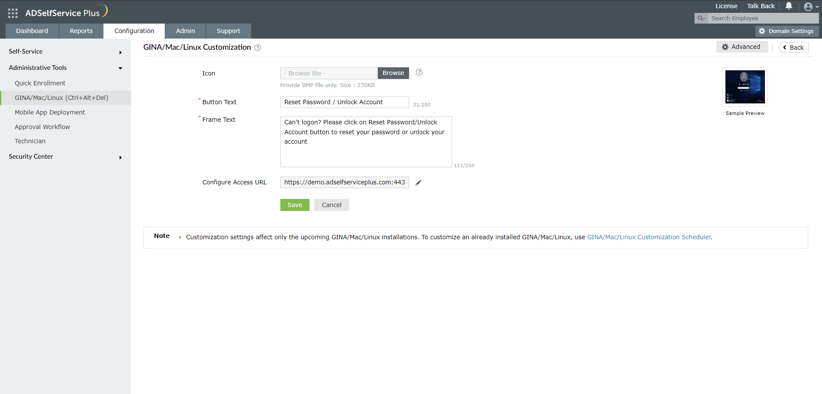
Task: Open the Admin tab
Action: coord(185,31)
